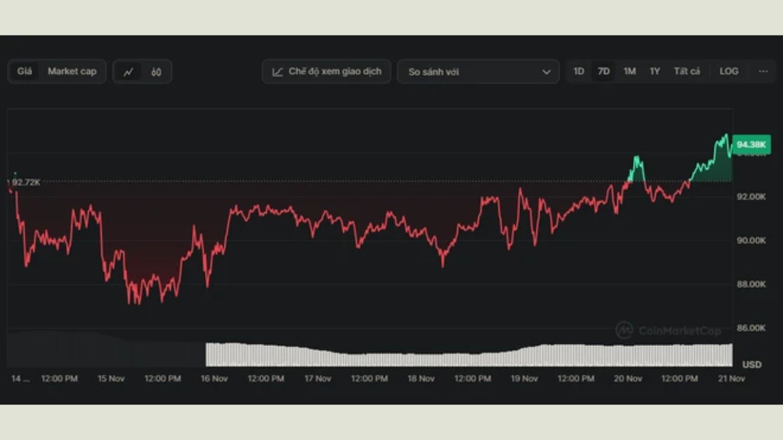The height and width of the screenshot is (440, 783).
Task: Click the 15 Nov date label
Action: [111, 379]
